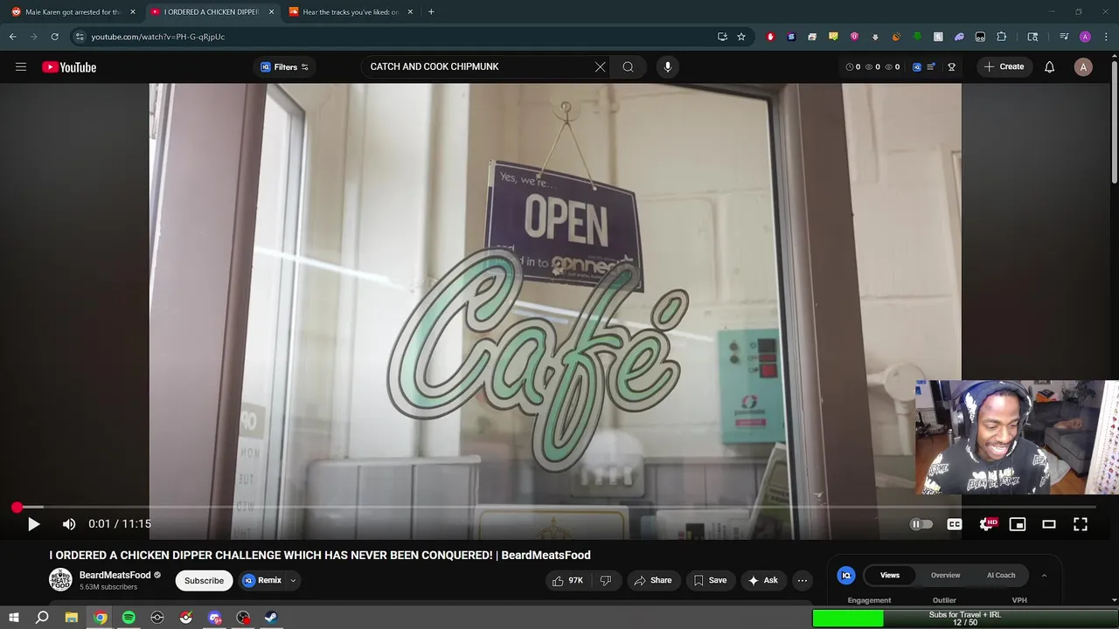Click the Remix button
The image size is (1119, 629).
[x=262, y=580]
